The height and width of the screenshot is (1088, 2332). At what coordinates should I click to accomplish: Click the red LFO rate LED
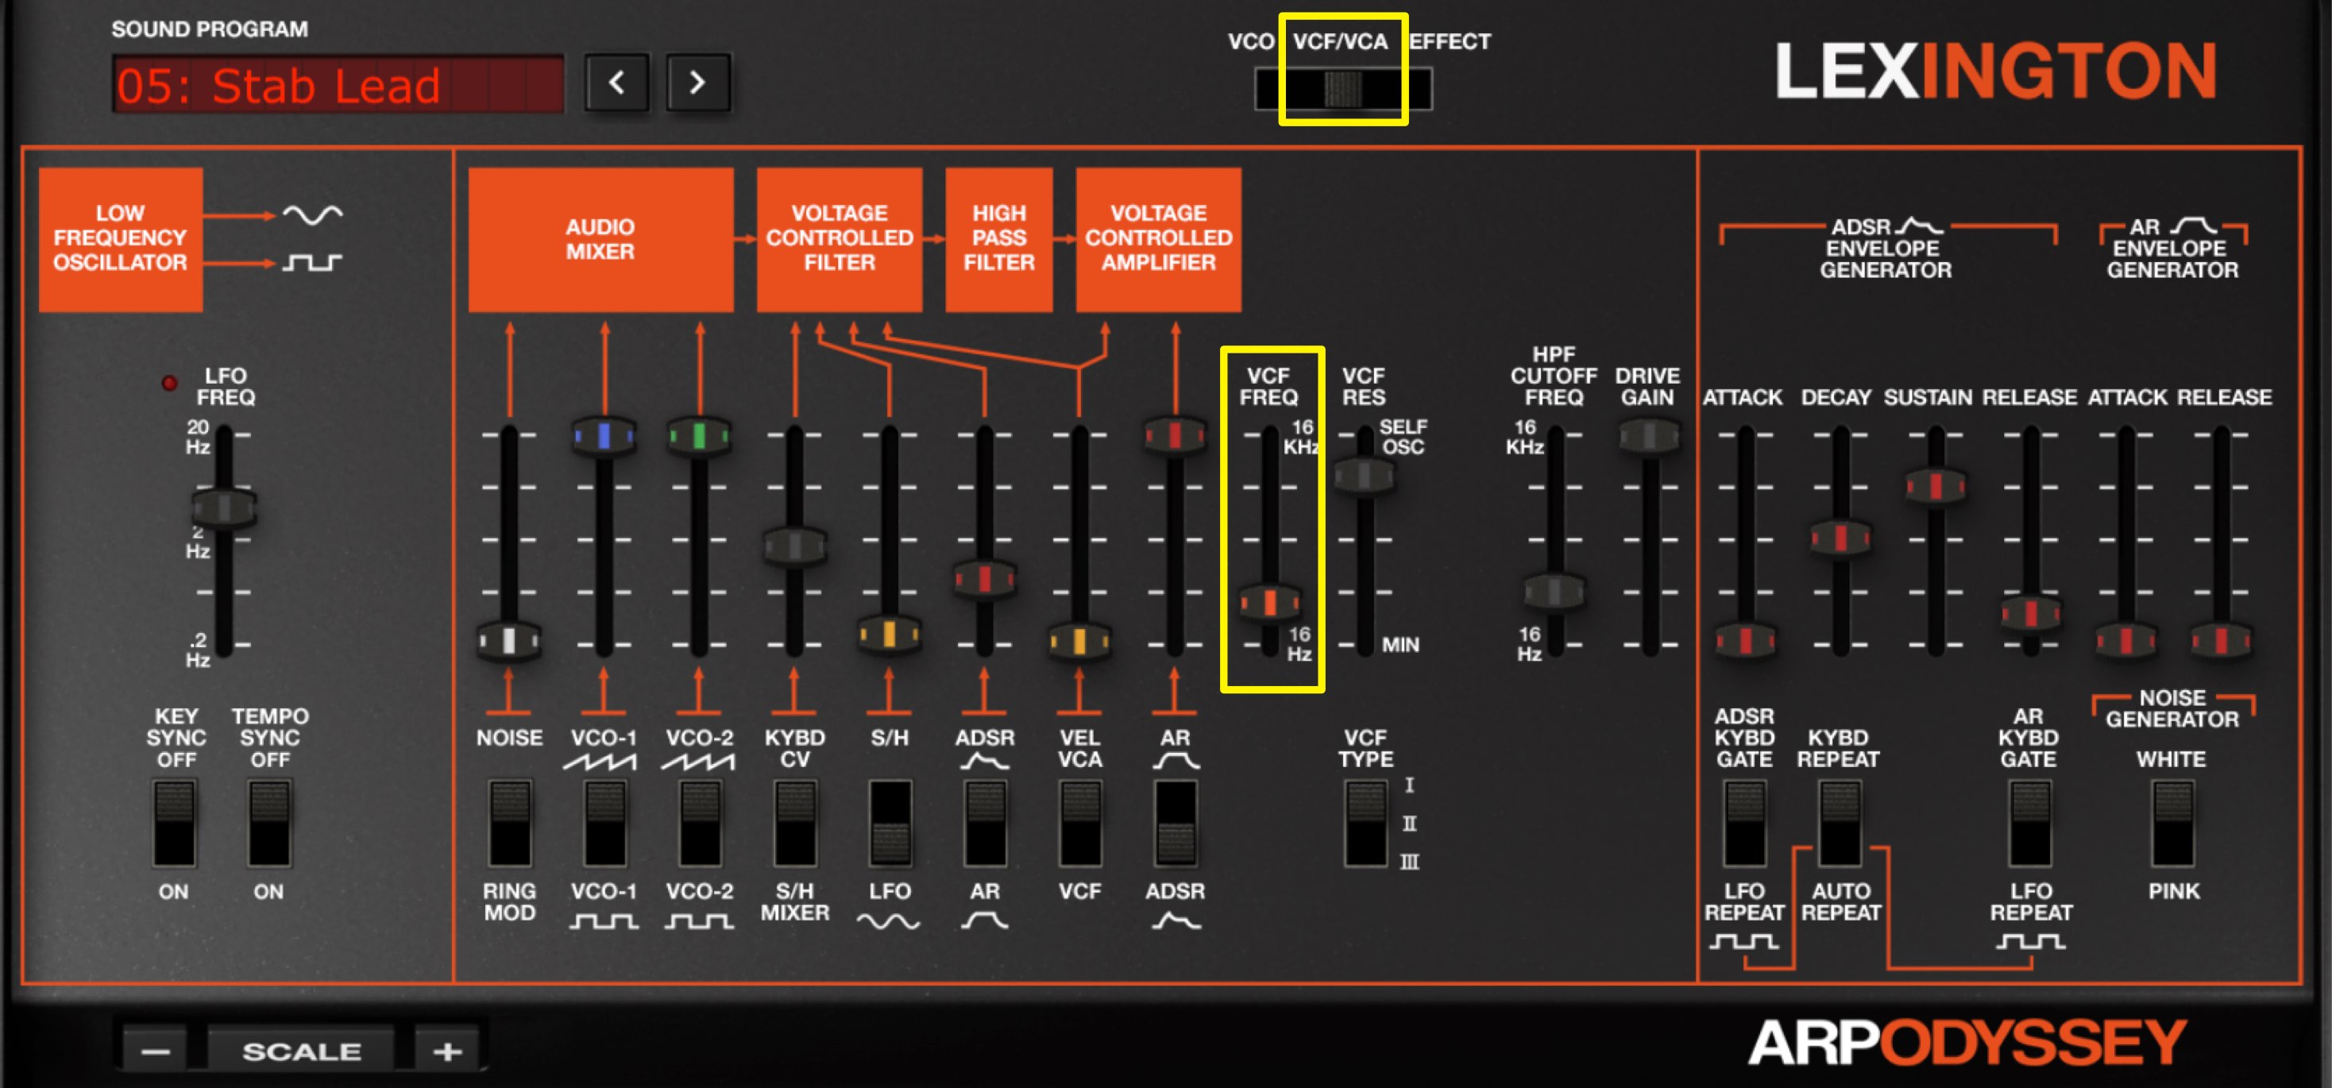tap(169, 382)
